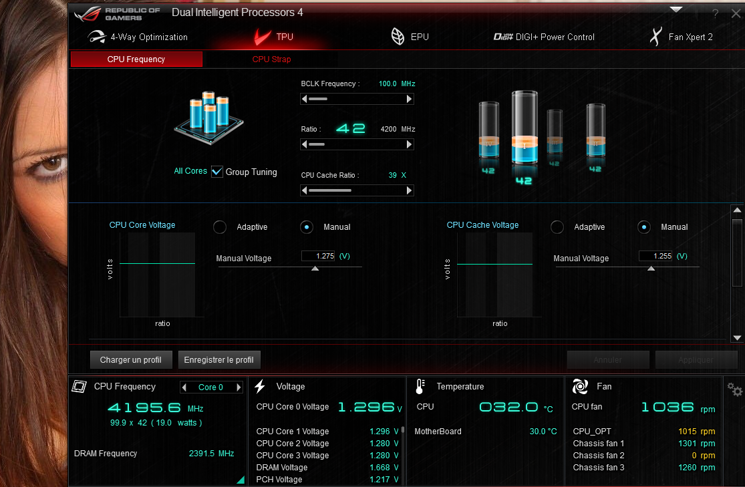Open the help question mark
Screen dimensions: 745x487
(715, 14)
